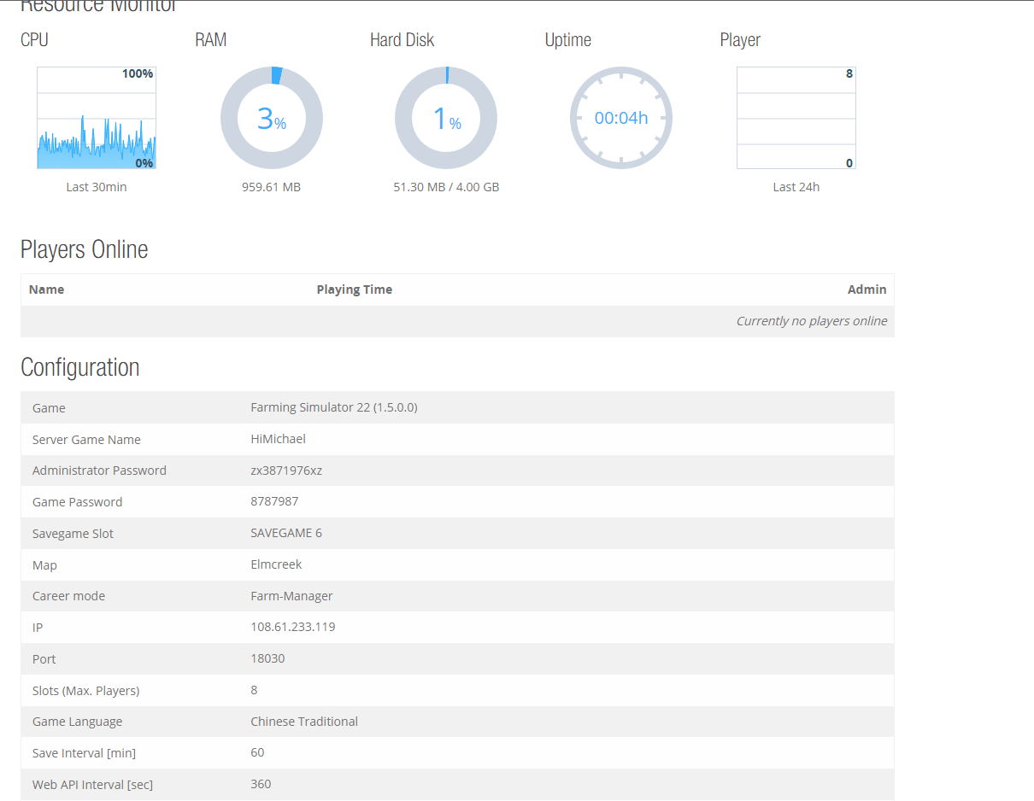Screen dimensions: 1034x801
Task: Click the CPU usage line chart
Action: pos(97,118)
